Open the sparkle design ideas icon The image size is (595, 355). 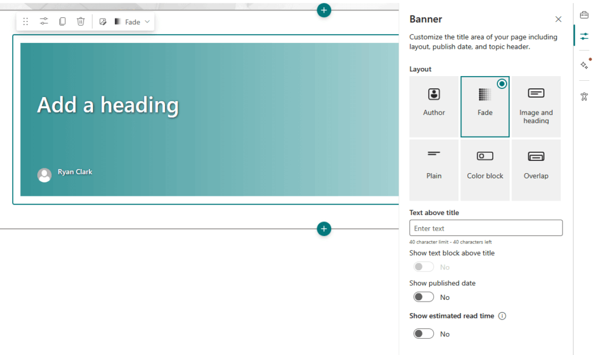(585, 65)
